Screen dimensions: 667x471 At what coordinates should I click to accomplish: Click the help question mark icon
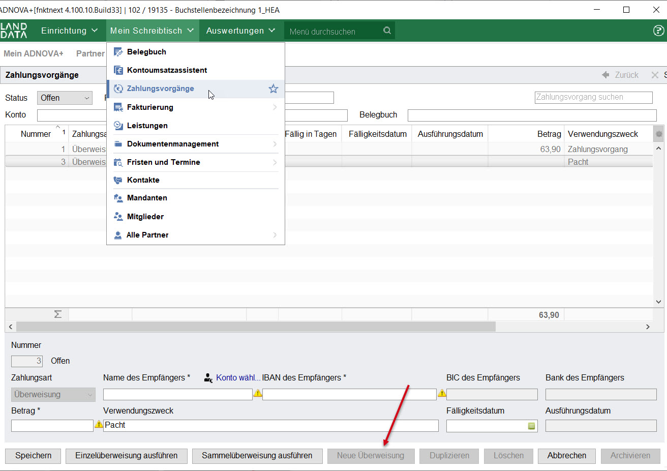(x=658, y=31)
